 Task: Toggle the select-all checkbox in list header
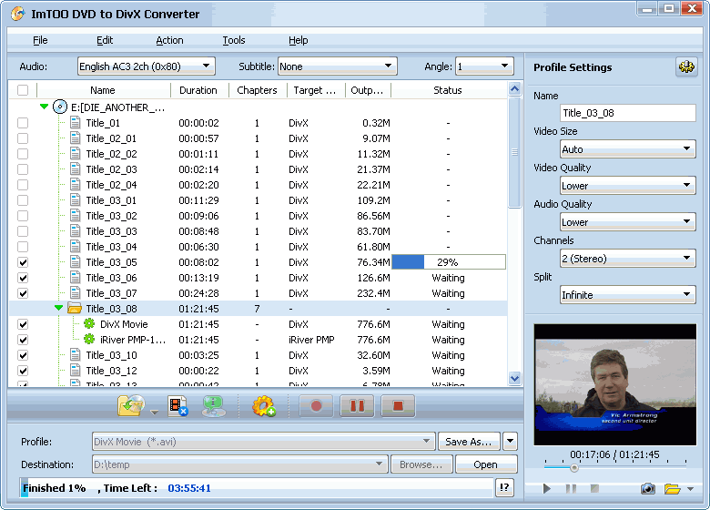23,90
